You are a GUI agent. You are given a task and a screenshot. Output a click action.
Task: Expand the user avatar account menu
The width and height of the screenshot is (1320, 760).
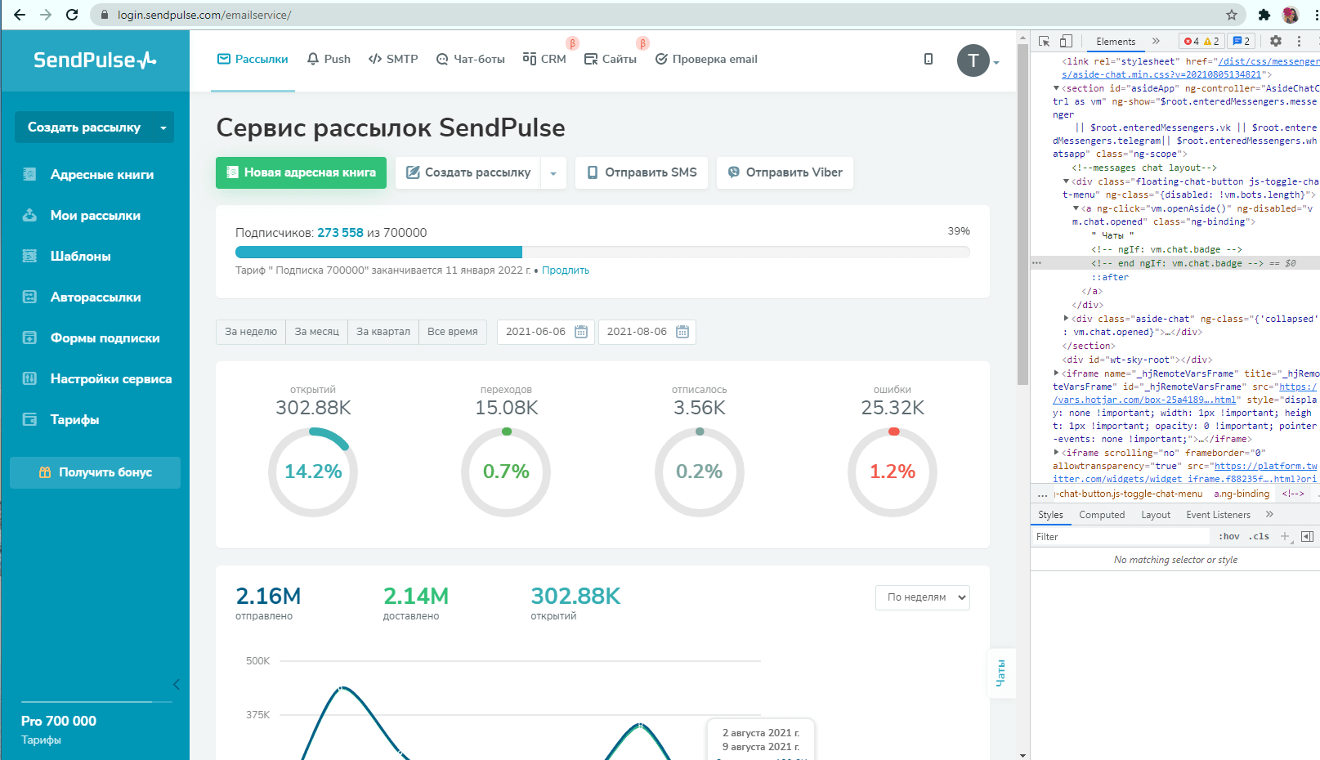978,61
